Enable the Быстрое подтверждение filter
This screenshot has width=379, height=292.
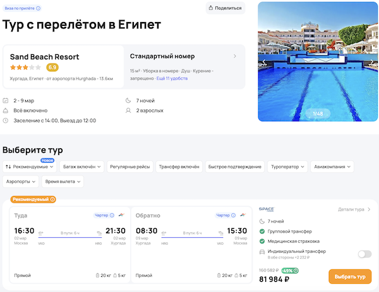coord(234,166)
